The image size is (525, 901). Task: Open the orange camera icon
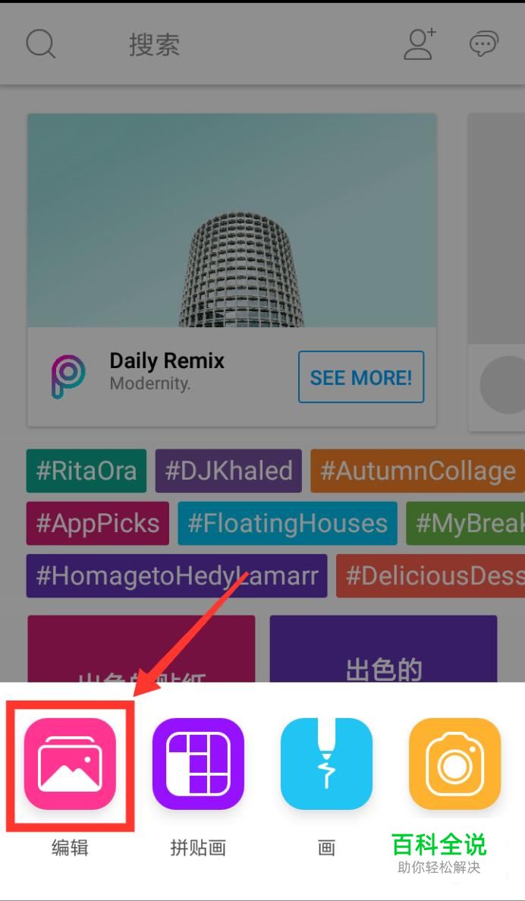click(455, 764)
